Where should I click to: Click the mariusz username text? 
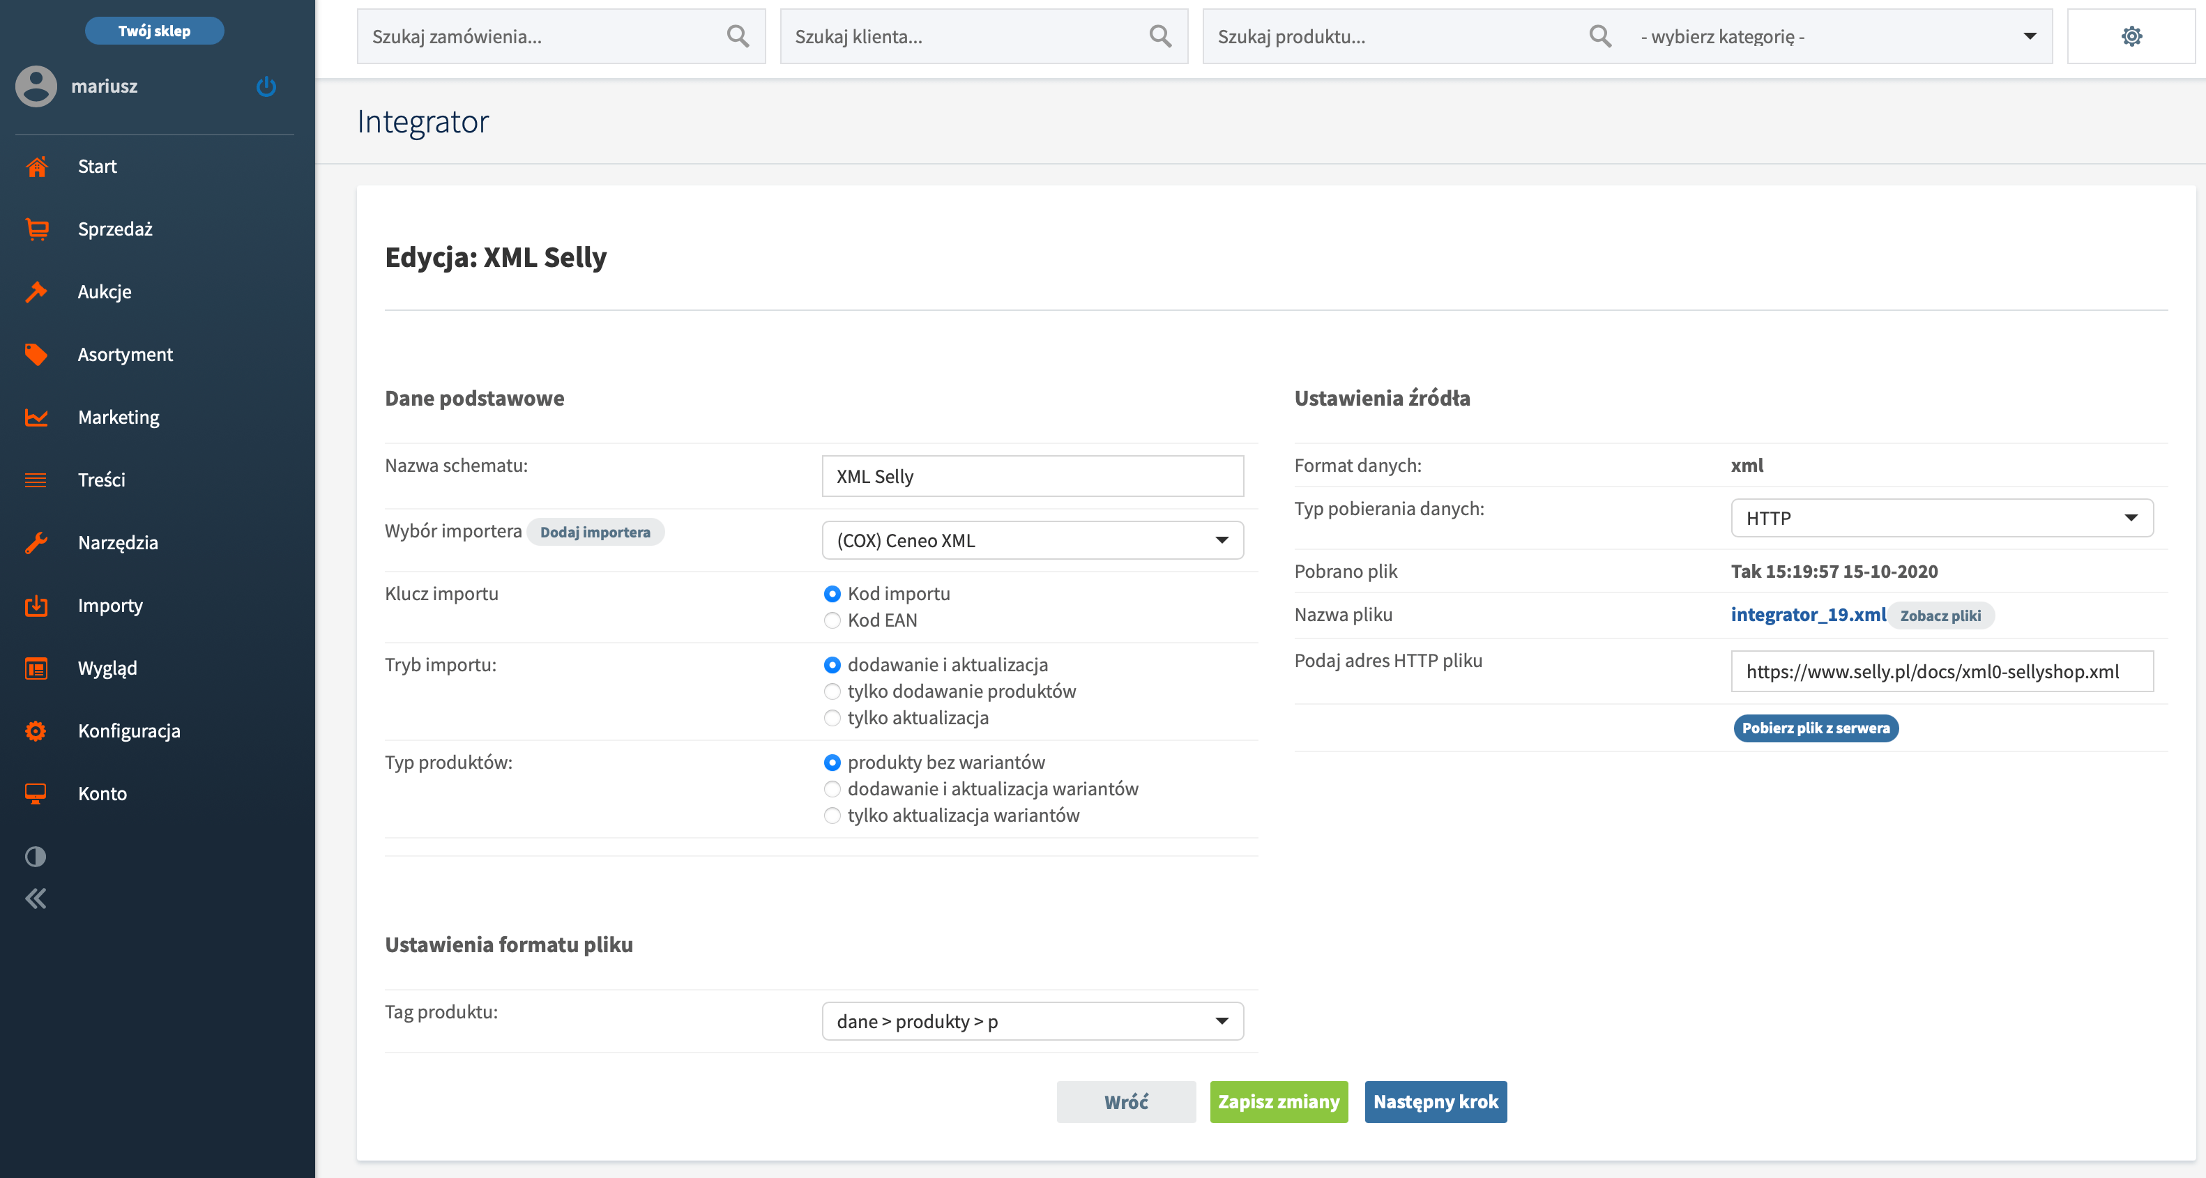coord(105,86)
